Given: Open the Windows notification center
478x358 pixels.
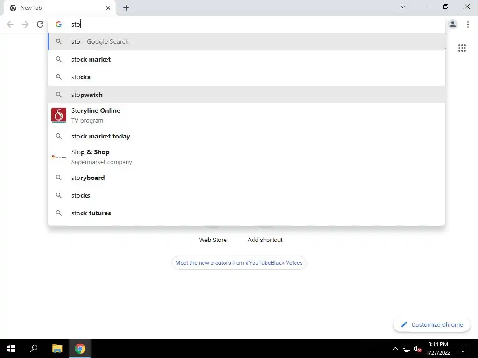Looking at the screenshot, I should [x=463, y=349].
